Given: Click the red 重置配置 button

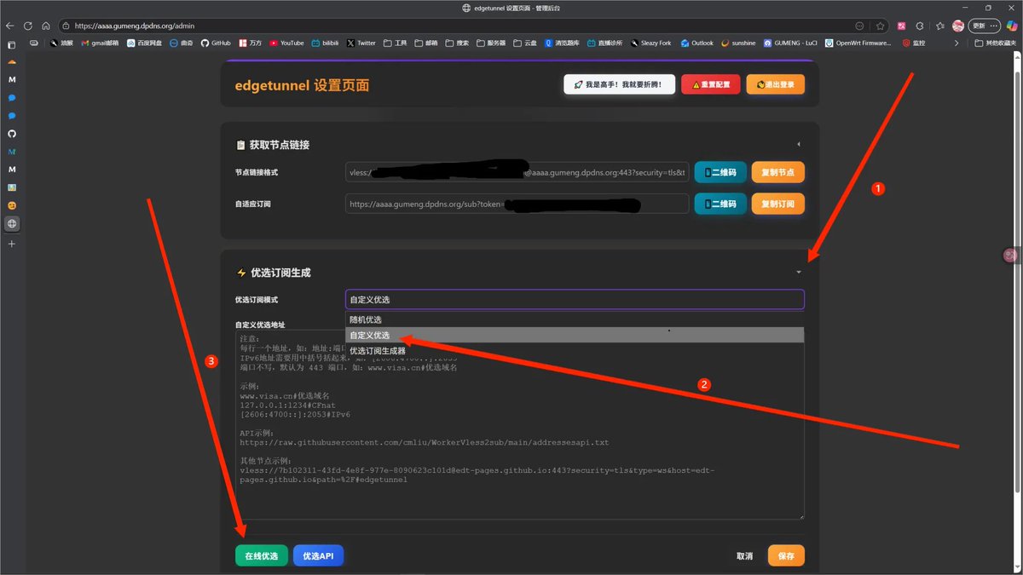Looking at the screenshot, I should (711, 84).
